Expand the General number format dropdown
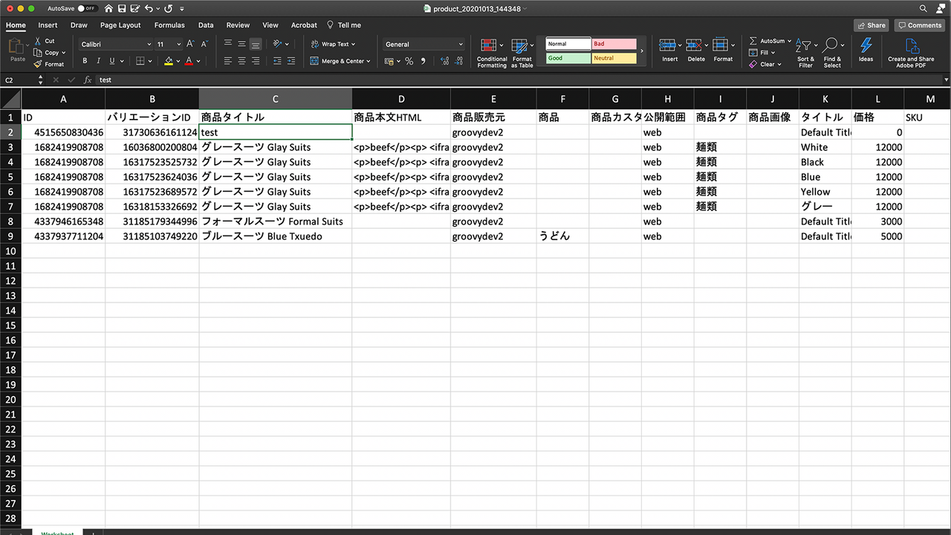The height and width of the screenshot is (535, 951). click(423, 45)
